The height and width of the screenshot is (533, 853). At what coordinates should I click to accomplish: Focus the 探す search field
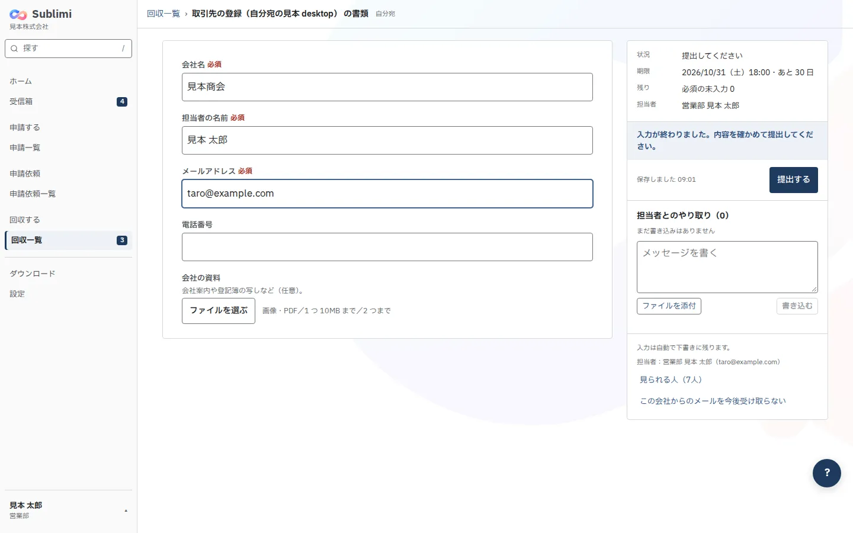point(68,49)
